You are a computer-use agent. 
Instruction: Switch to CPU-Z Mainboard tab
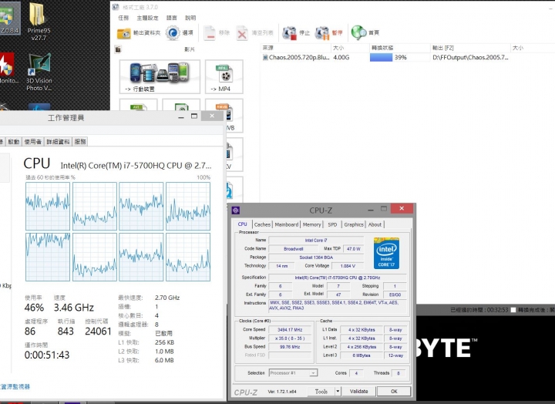[x=286, y=224]
